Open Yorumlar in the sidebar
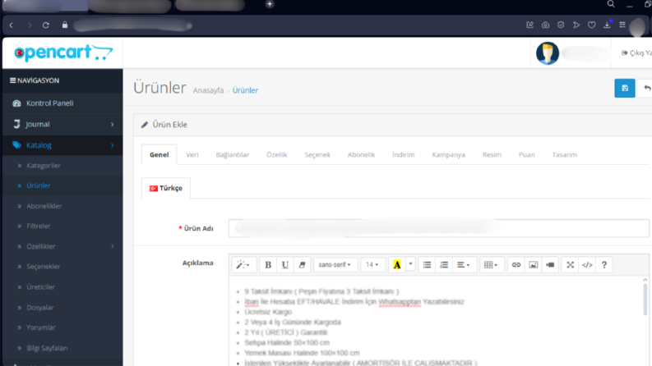 point(62,327)
